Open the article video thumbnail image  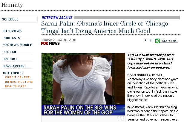83,79
